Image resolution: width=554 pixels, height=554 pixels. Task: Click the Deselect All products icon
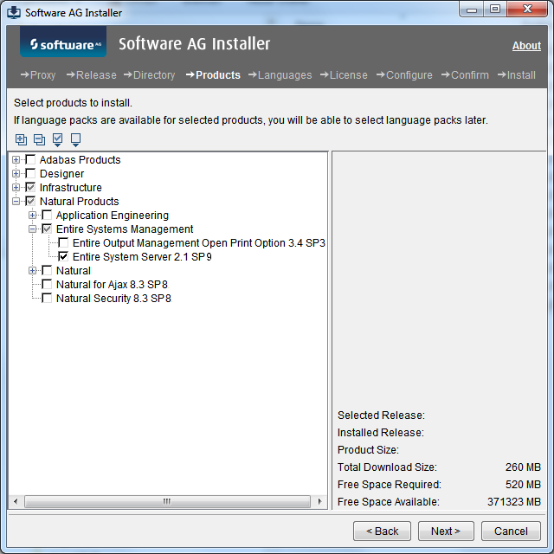pyautogui.click(x=75, y=139)
